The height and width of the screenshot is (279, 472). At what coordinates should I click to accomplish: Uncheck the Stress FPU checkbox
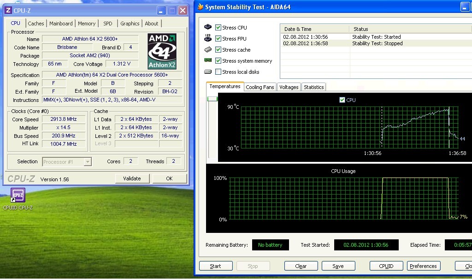click(x=218, y=39)
